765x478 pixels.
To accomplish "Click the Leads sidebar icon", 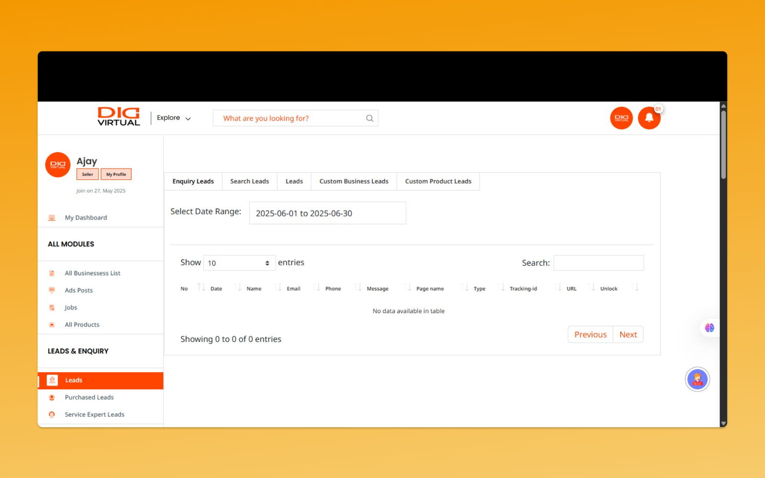I will coord(52,380).
